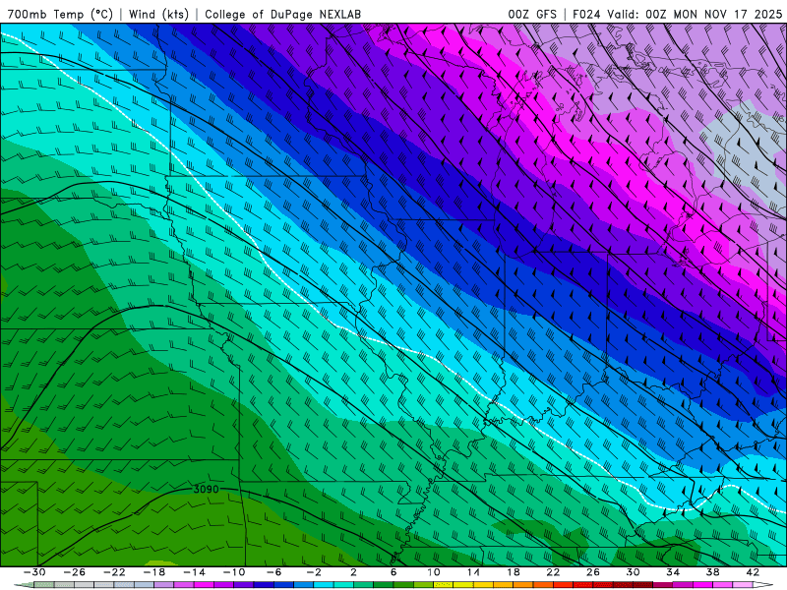The width and height of the screenshot is (787, 590).
Task: Click the dotted yellow swatch right of the 10 tick
Action: [x=444, y=585]
